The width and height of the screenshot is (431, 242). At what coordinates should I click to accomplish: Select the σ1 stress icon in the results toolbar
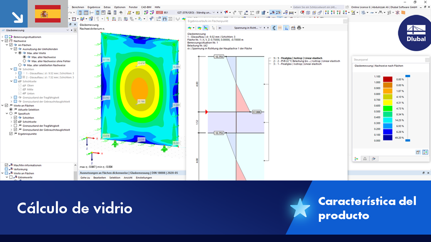pos(219,28)
